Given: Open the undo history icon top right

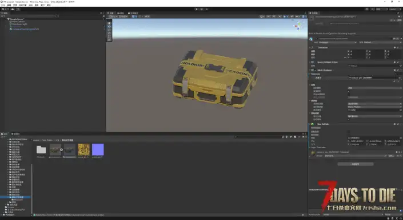Looking at the screenshot, I should click(x=367, y=9).
